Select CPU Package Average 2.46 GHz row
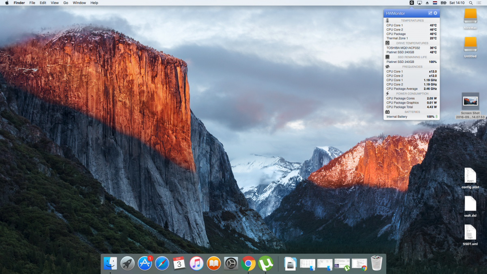The image size is (487, 274). click(x=412, y=89)
